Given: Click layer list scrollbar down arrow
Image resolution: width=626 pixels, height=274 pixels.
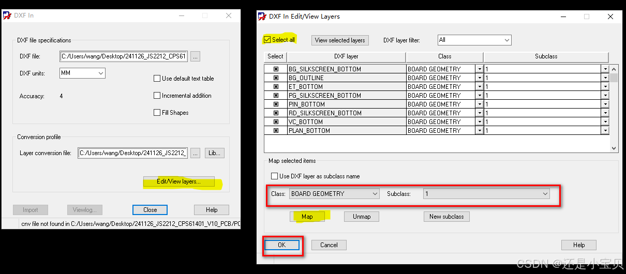Looking at the screenshot, I should coord(614,148).
